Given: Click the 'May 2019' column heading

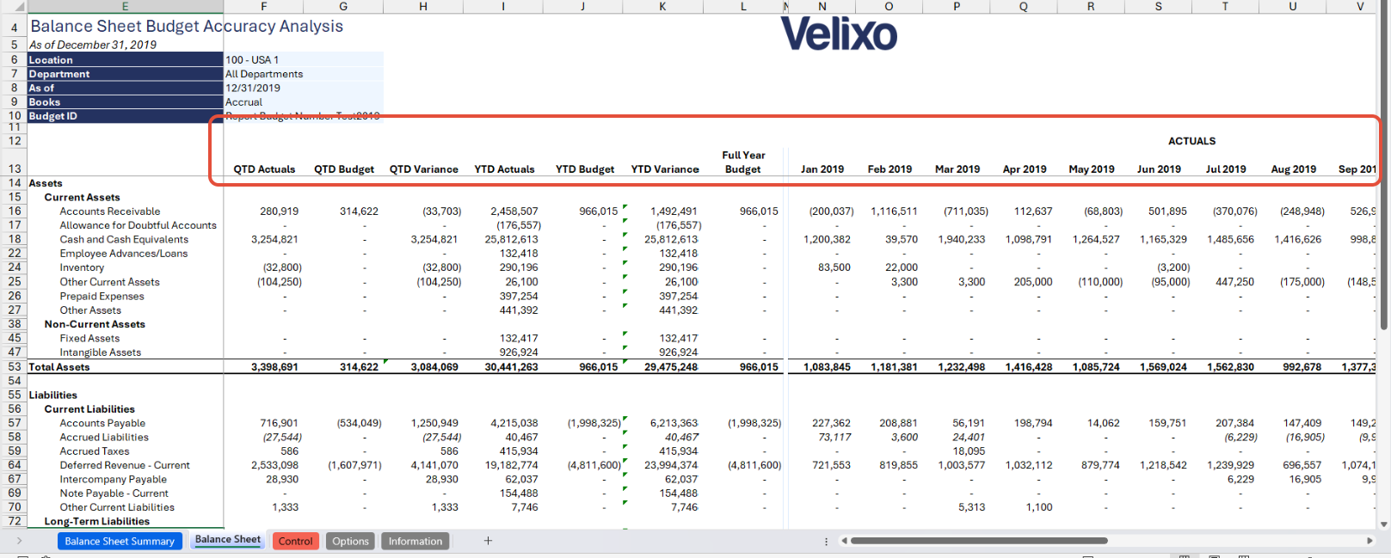Looking at the screenshot, I should coord(1092,169).
